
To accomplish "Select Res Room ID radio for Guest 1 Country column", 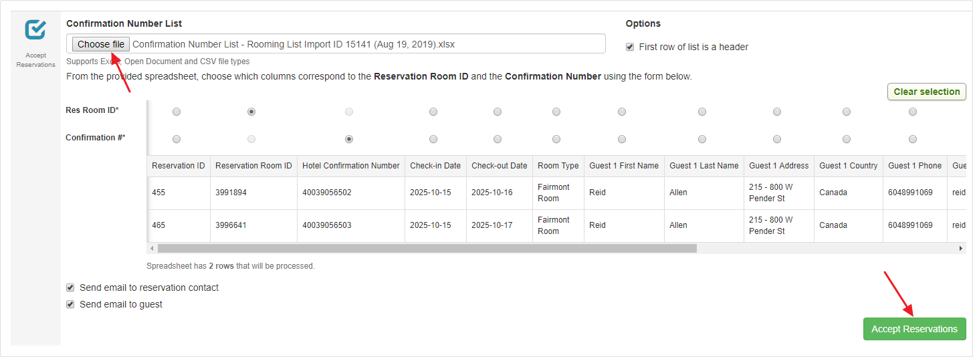I will point(847,112).
